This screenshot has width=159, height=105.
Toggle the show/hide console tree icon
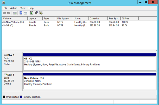tap(15, 13)
